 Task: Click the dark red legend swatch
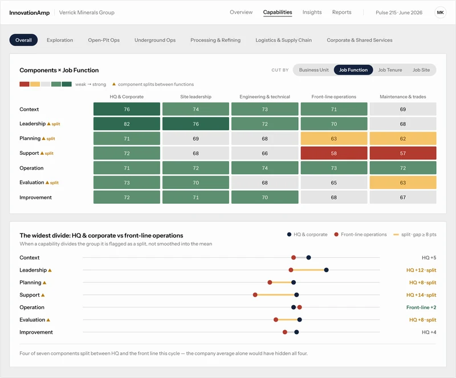(x=25, y=84)
